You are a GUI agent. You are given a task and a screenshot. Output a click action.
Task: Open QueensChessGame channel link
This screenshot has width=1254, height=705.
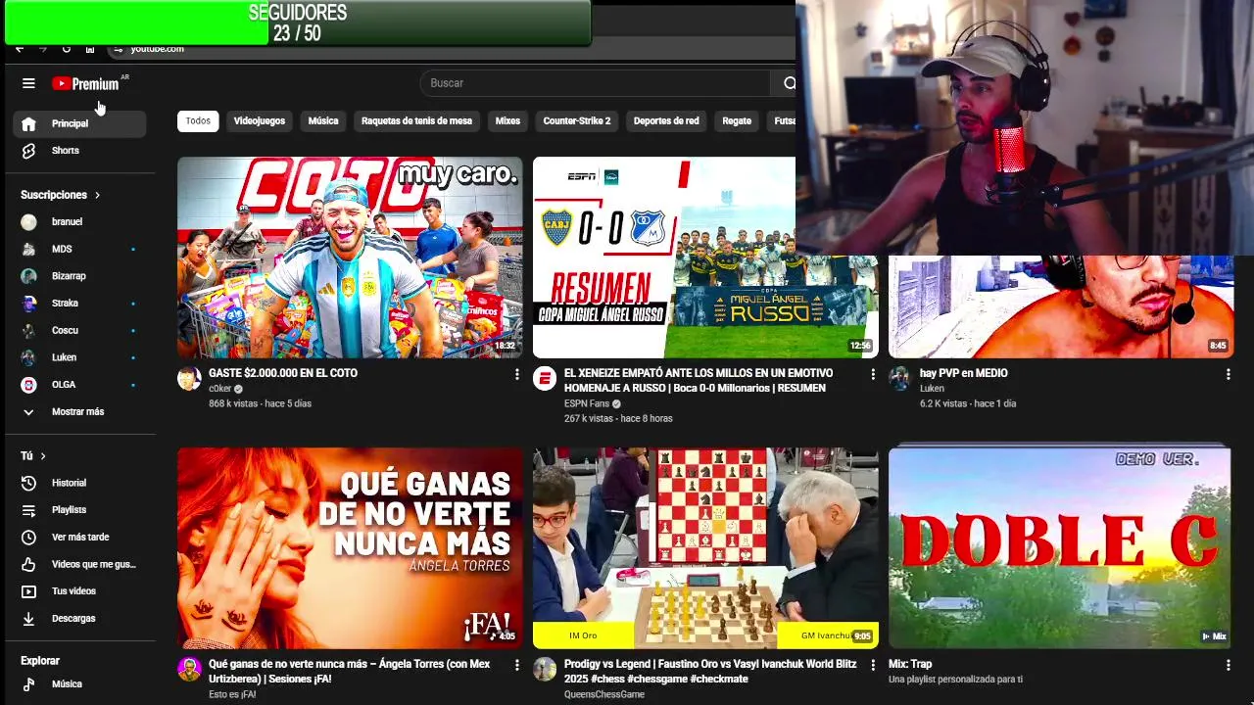tap(604, 694)
